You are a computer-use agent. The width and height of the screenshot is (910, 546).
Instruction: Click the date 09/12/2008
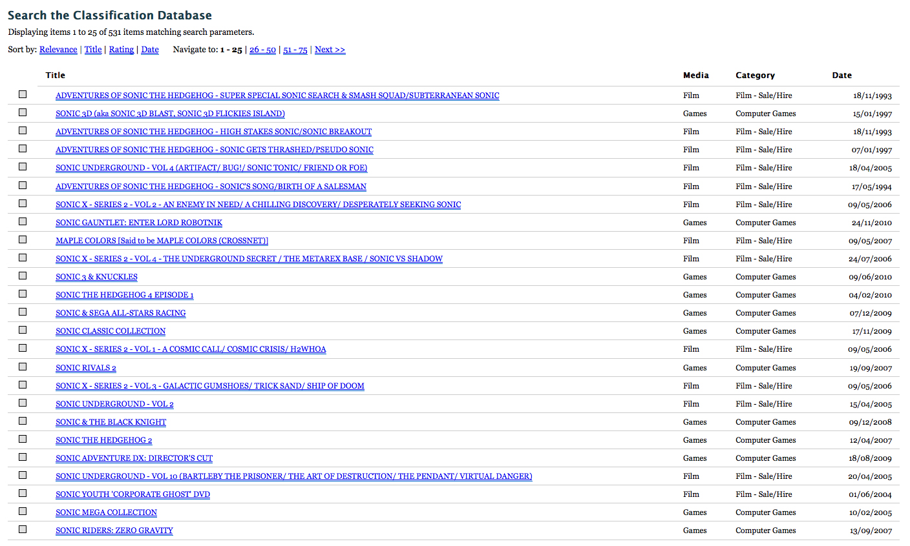point(870,422)
